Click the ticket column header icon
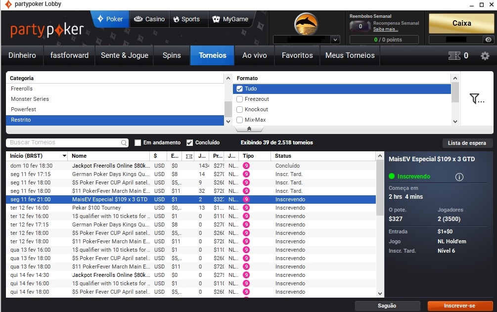 click(x=189, y=156)
